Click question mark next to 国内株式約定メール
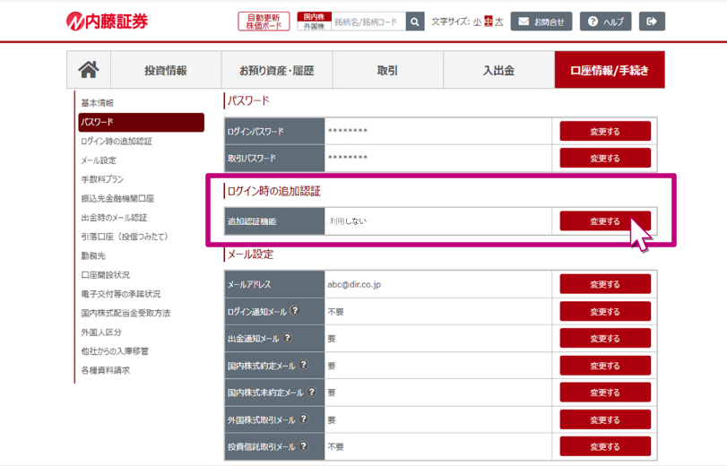Screen dimensions: 727x466 (303, 365)
